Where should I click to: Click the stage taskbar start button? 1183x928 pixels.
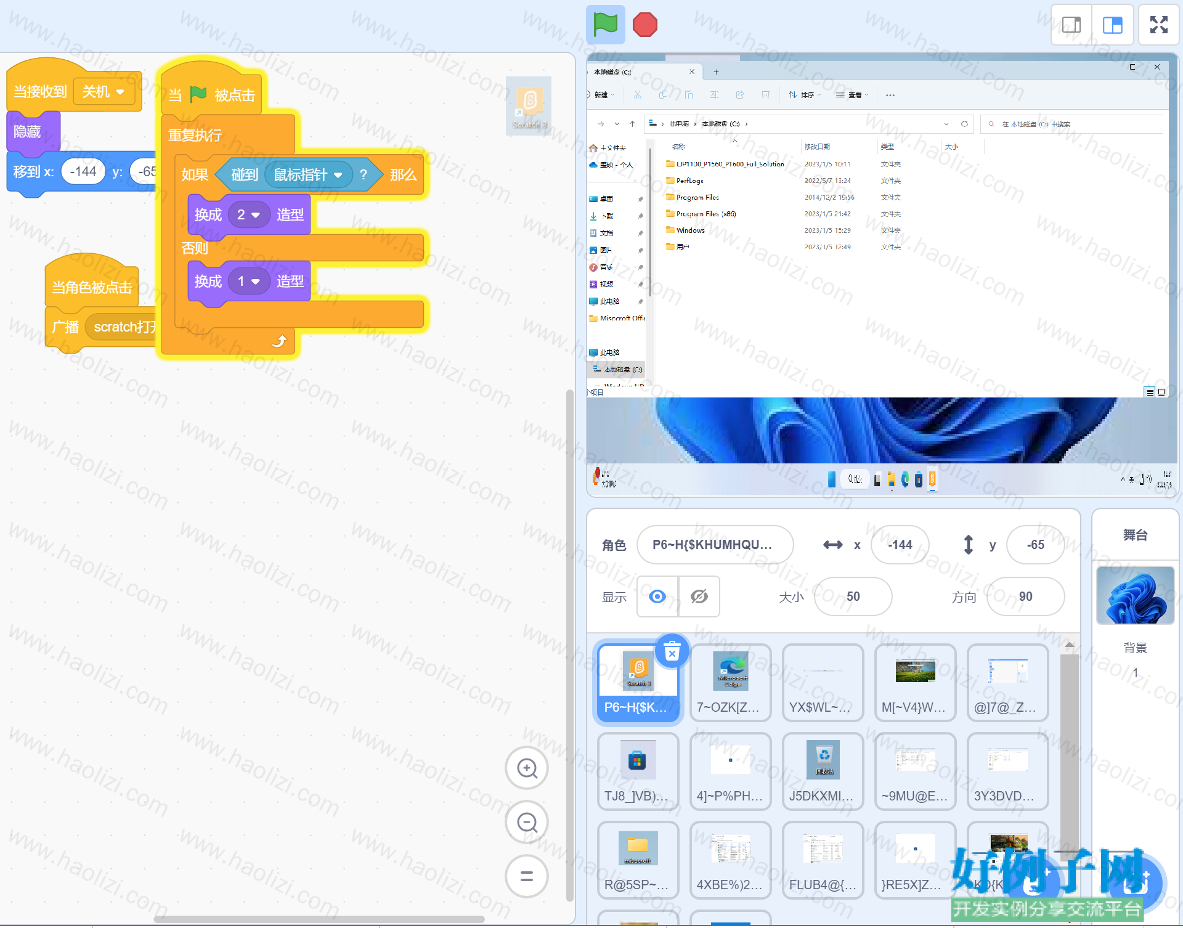coord(831,479)
